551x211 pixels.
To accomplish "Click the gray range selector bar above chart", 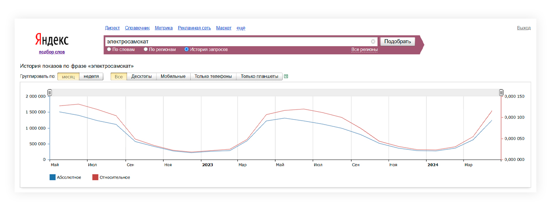I will 275,93.
